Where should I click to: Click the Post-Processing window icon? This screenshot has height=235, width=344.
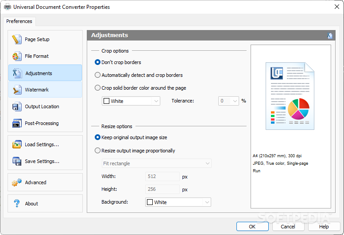[x=17, y=123]
